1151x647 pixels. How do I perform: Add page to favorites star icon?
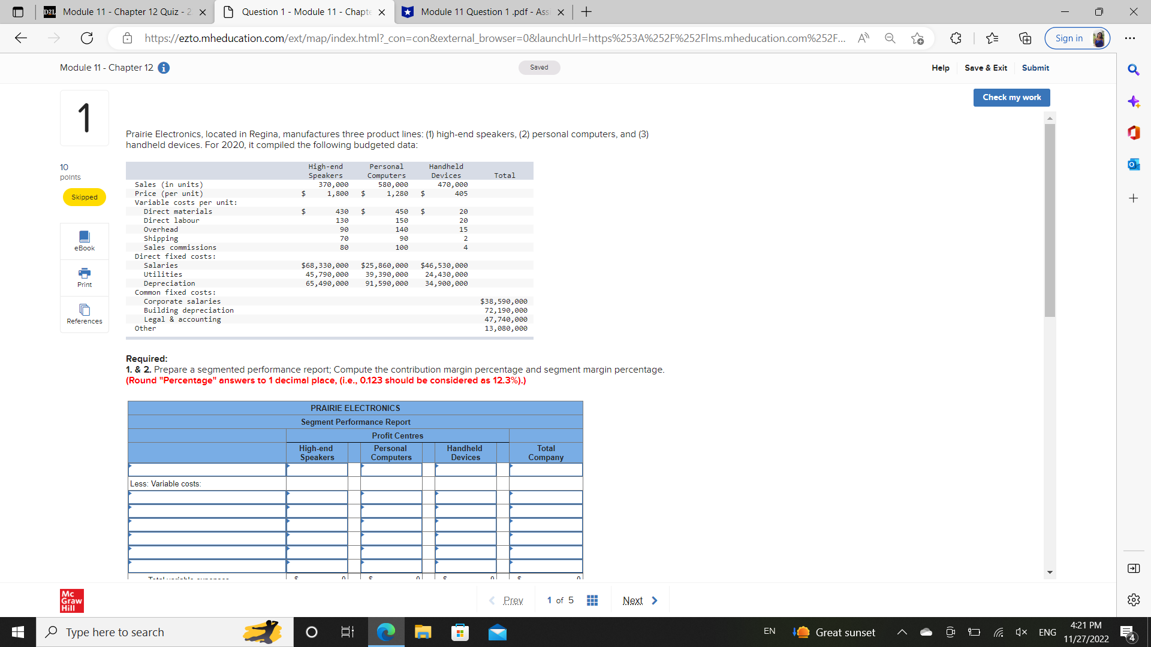click(x=917, y=38)
